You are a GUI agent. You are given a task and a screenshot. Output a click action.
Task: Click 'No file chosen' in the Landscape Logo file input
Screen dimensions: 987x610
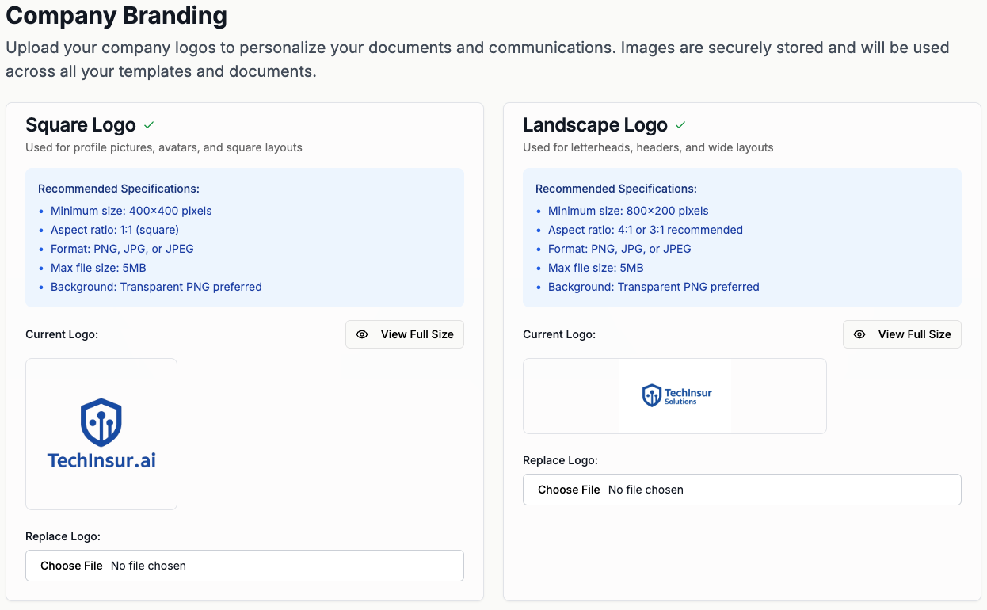pos(646,490)
